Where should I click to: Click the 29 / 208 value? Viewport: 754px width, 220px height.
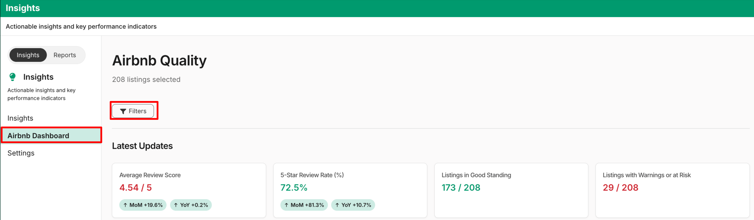[621, 188]
